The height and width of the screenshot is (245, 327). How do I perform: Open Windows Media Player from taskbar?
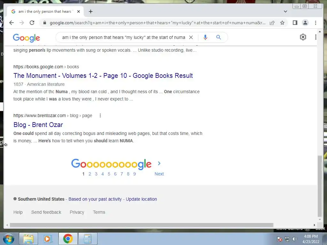pos(48,239)
